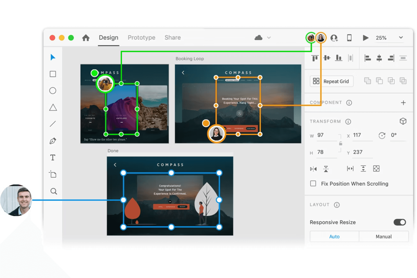The width and height of the screenshot is (417, 278).
Task: Switch to the Share tab
Action: (x=173, y=38)
